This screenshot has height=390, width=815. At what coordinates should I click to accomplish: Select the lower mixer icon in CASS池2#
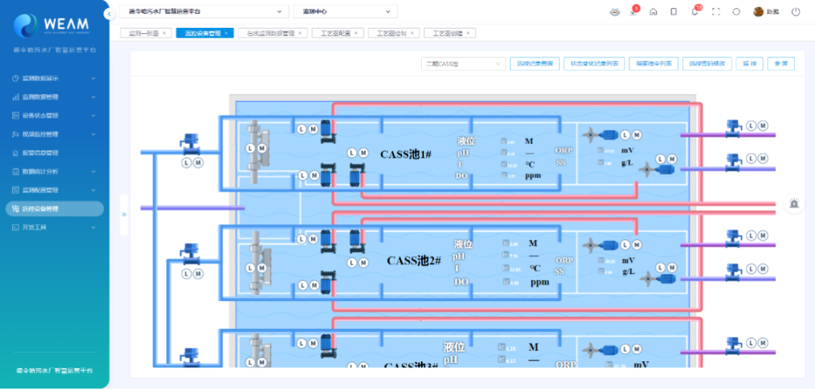(x=657, y=278)
